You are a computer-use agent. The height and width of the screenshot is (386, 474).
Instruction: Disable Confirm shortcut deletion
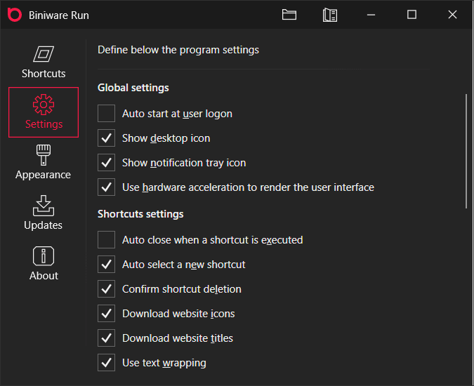[107, 289]
